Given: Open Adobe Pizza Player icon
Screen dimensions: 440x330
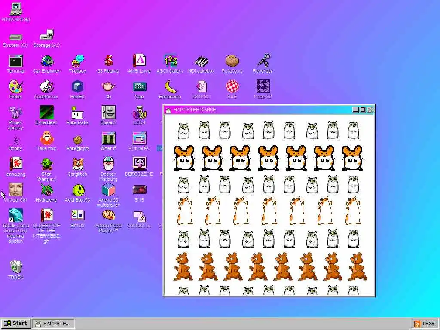Looking at the screenshot, I should (108, 216).
